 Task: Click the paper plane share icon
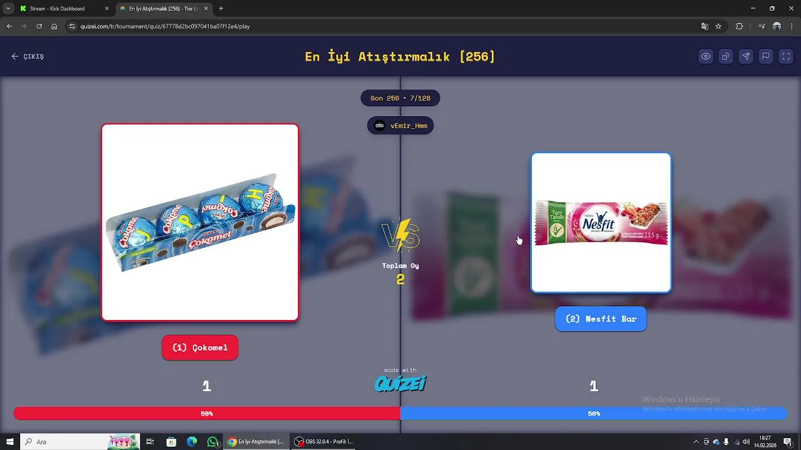pos(746,56)
